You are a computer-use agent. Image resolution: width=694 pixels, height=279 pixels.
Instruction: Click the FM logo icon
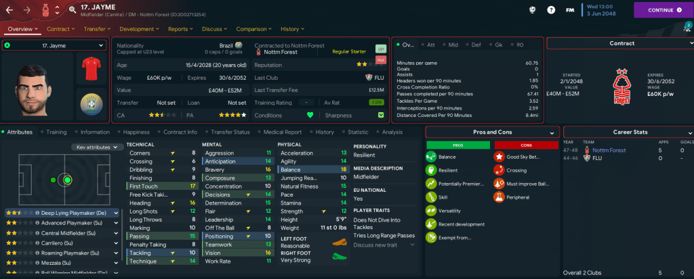[x=571, y=10]
